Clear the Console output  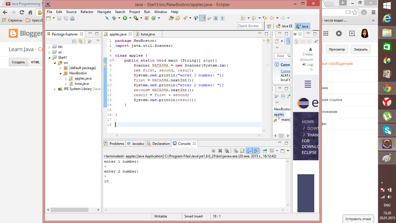(235, 151)
